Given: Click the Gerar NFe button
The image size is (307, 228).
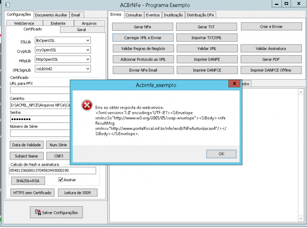Looking at the screenshot, I should (142, 27).
